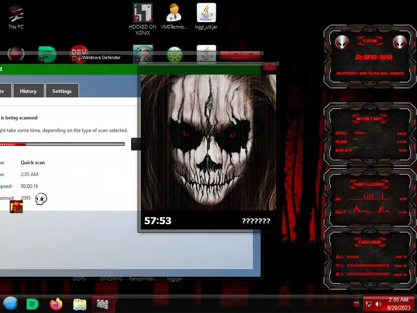Screen dimensions: 417x313
Task: Click the NETWORK widget header
Action: 369,184
